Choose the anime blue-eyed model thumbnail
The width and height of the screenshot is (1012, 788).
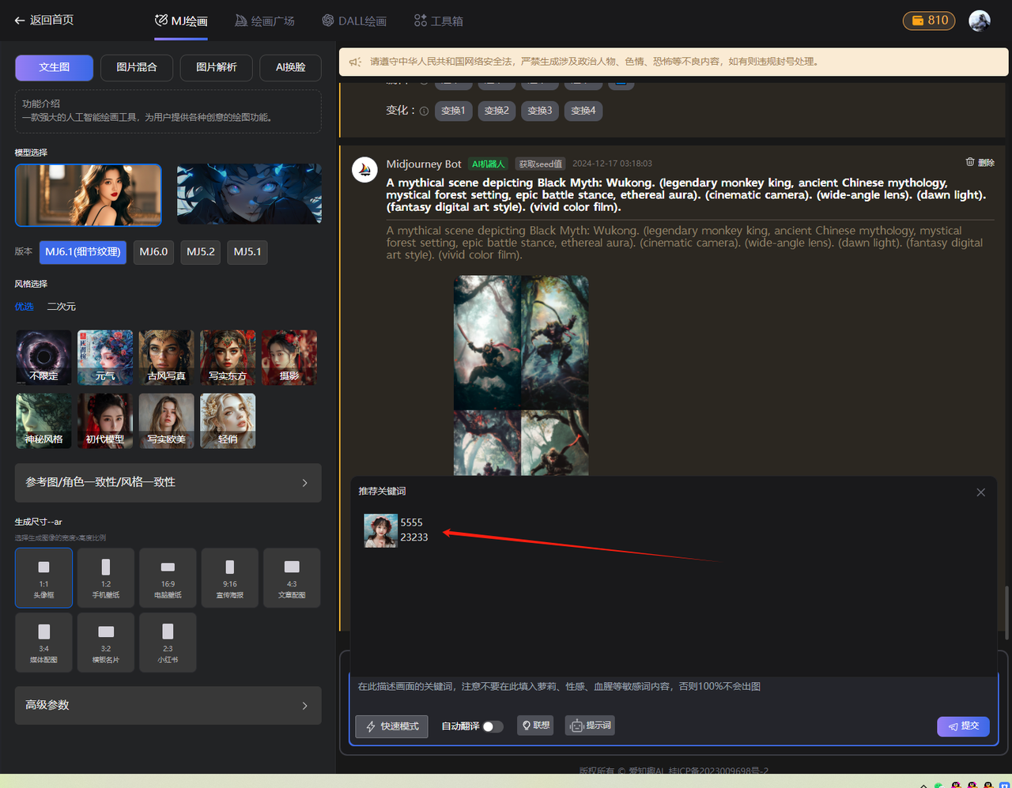249,194
